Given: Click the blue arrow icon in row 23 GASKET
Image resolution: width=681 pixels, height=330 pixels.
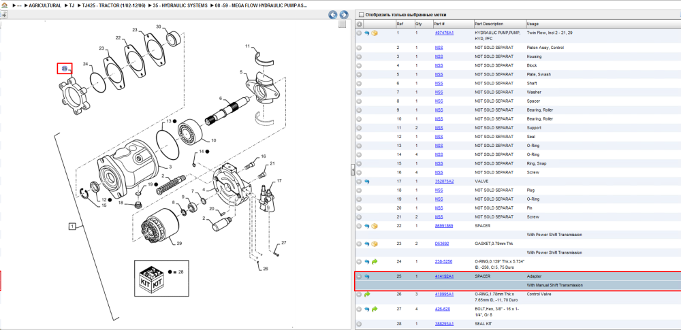Looking at the screenshot, I should click(x=366, y=244).
